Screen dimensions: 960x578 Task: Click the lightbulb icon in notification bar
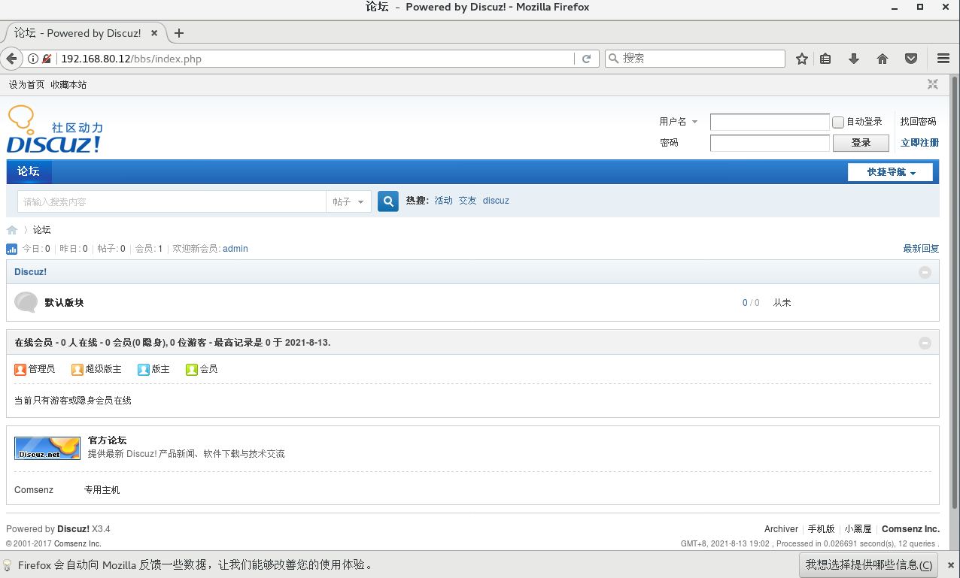tap(8, 564)
